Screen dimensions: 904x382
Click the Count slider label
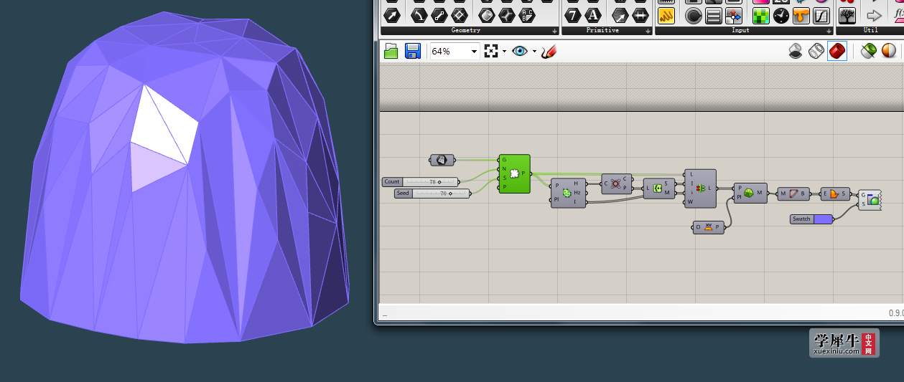(x=391, y=182)
